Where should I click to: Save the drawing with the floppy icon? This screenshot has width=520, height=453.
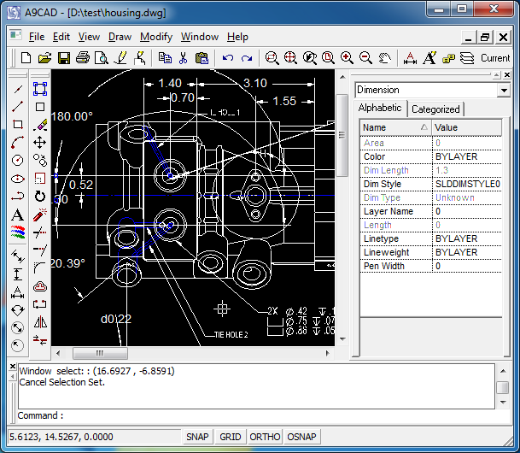point(64,58)
